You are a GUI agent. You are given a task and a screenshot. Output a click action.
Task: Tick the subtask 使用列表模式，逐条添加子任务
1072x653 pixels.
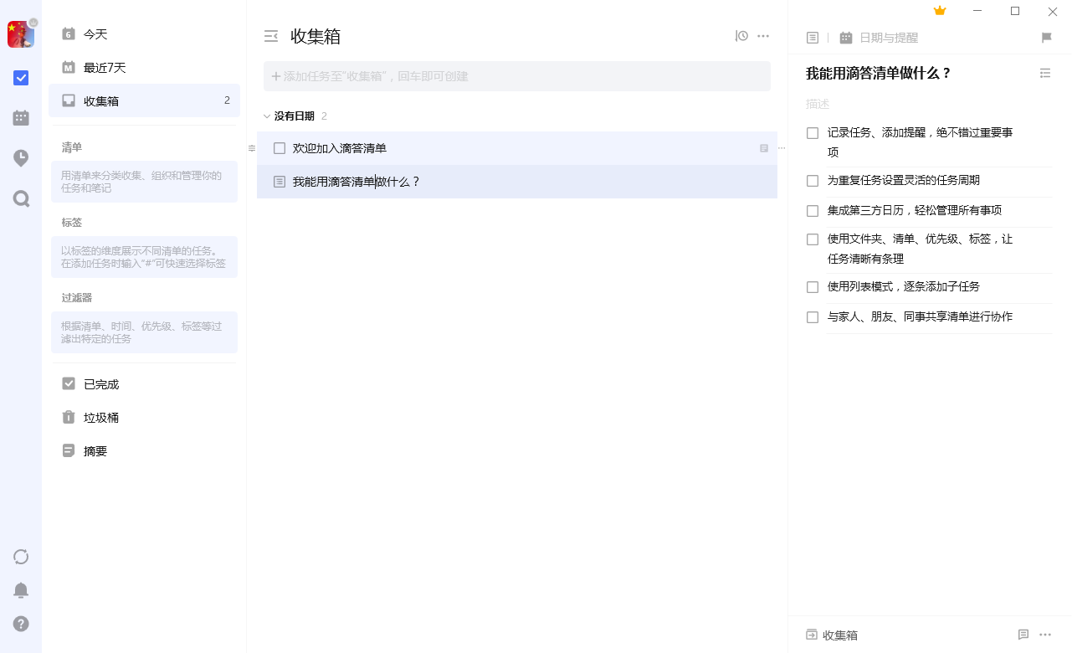pyautogui.click(x=812, y=288)
